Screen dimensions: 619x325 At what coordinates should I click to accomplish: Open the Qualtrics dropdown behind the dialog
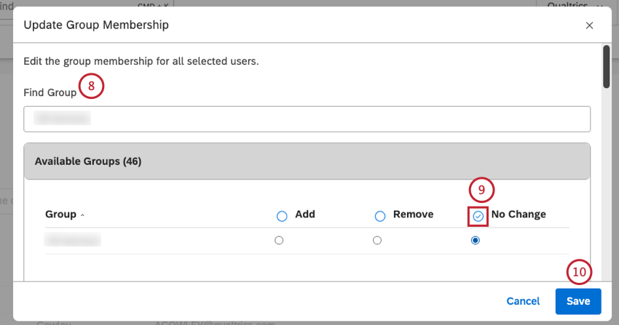[575, 4]
